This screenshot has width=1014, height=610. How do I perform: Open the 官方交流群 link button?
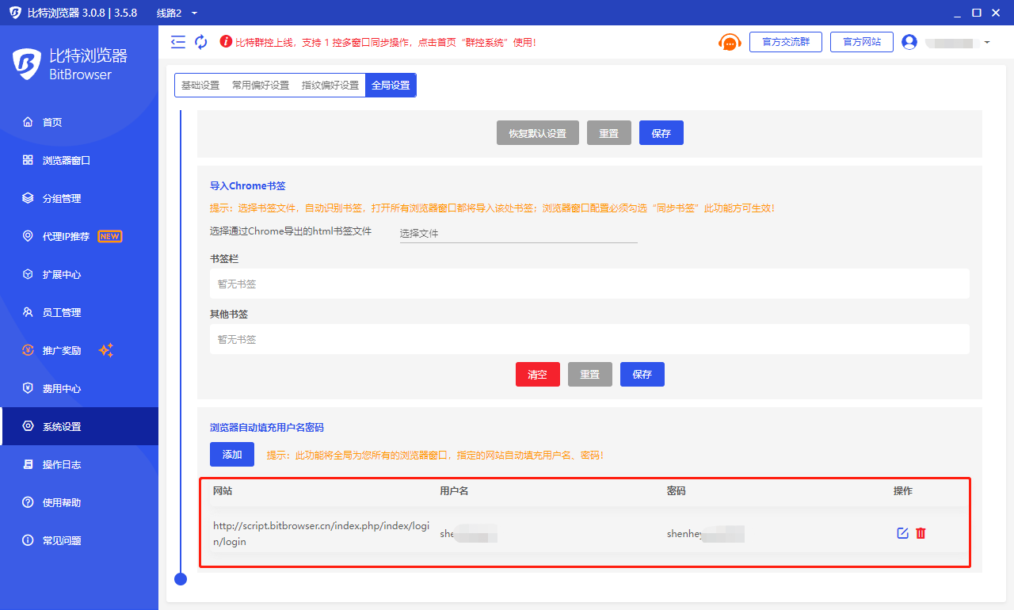(x=785, y=42)
